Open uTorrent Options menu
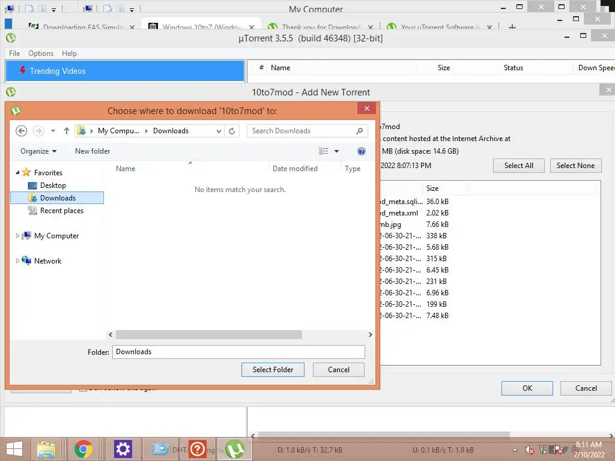Screen dimensions: 615x461 (41, 53)
